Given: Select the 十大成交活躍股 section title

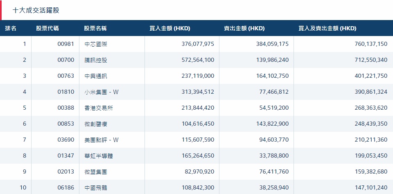Looking at the screenshot, I should pos(36,10).
